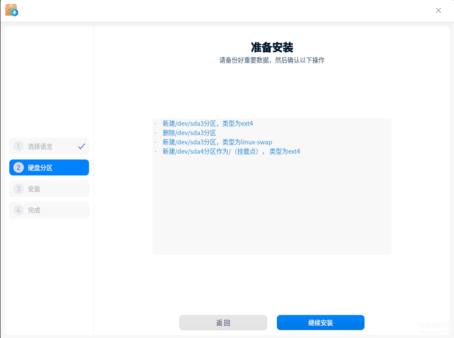Close the installer window
The width and height of the screenshot is (454, 338).
coord(438,11)
